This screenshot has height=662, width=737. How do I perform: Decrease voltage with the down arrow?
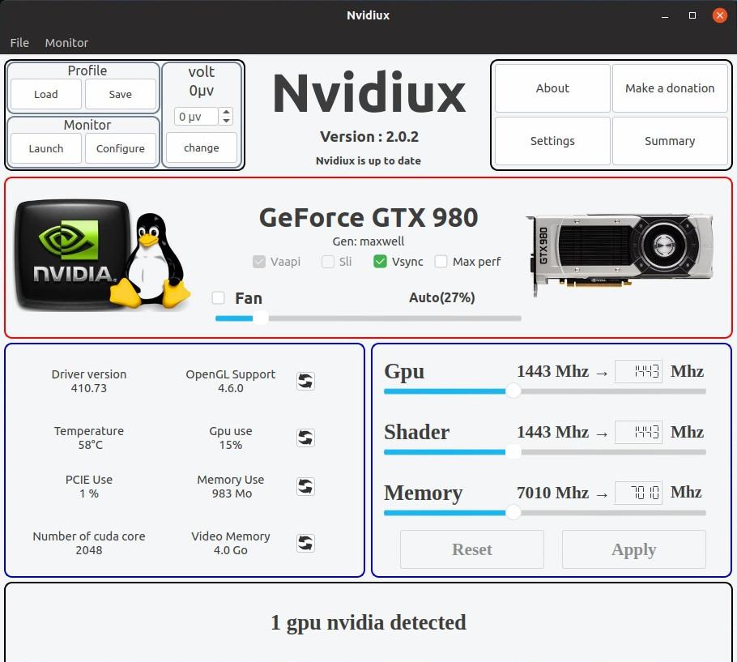click(227, 121)
